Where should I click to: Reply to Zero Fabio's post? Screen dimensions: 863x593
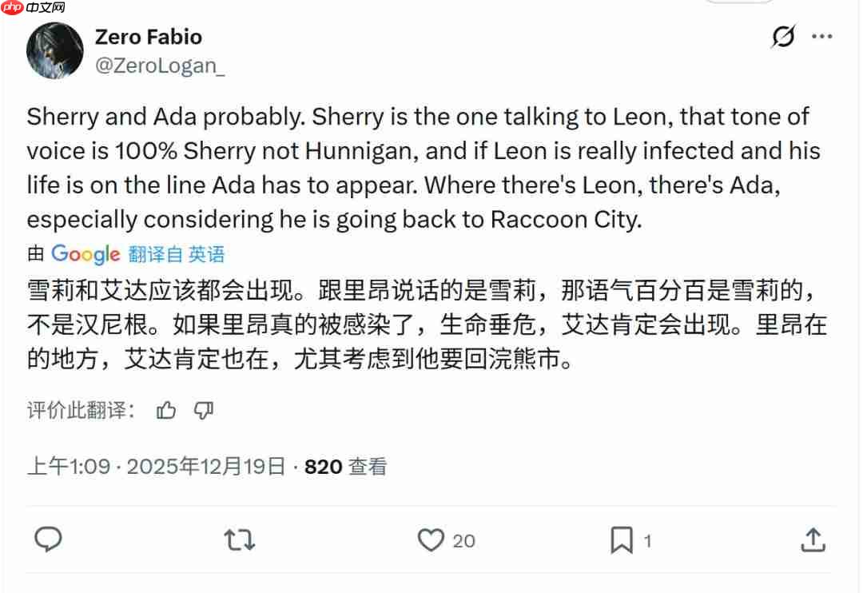50,540
